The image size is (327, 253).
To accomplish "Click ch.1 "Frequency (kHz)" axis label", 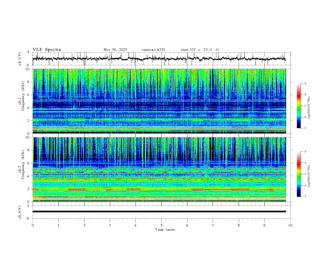I will 23,96.
